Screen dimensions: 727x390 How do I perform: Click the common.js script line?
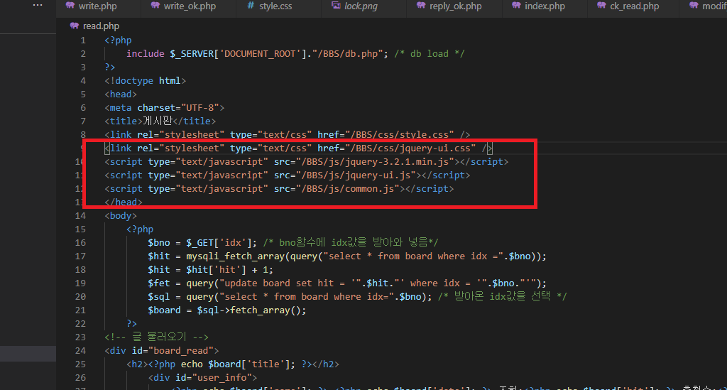coord(278,188)
